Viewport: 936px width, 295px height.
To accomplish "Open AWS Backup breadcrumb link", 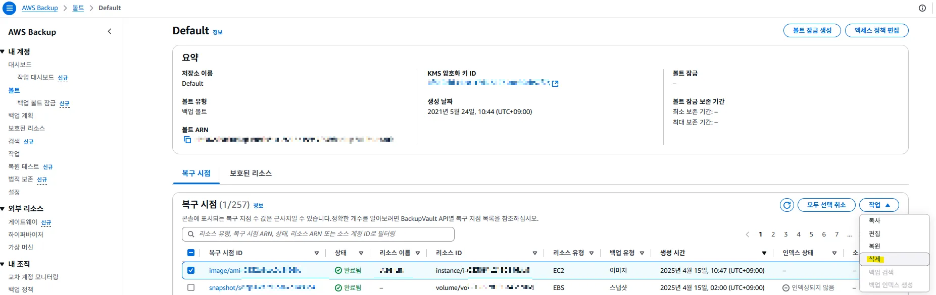I will tap(40, 8).
